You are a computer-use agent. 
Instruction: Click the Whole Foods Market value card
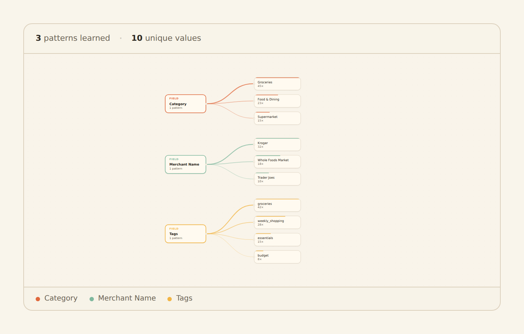pos(277,162)
